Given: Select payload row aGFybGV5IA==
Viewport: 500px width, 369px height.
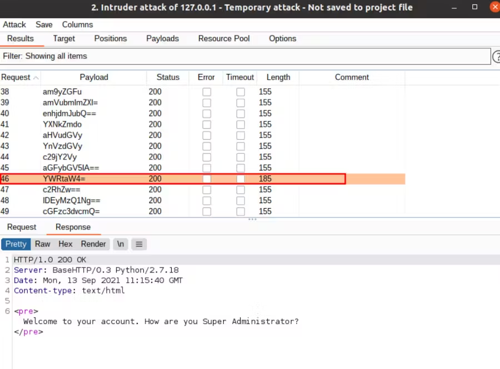Looking at the screenshot, I should coord(202,168).
